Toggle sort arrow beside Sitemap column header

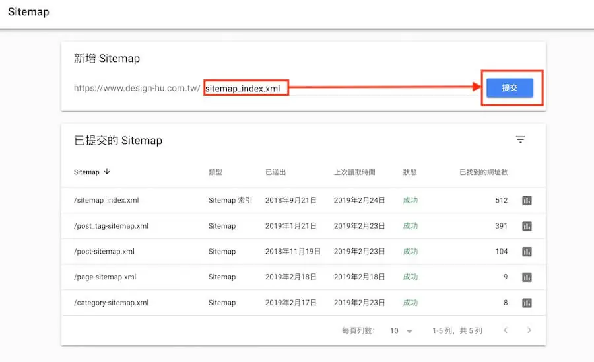(x=107, y=172)
